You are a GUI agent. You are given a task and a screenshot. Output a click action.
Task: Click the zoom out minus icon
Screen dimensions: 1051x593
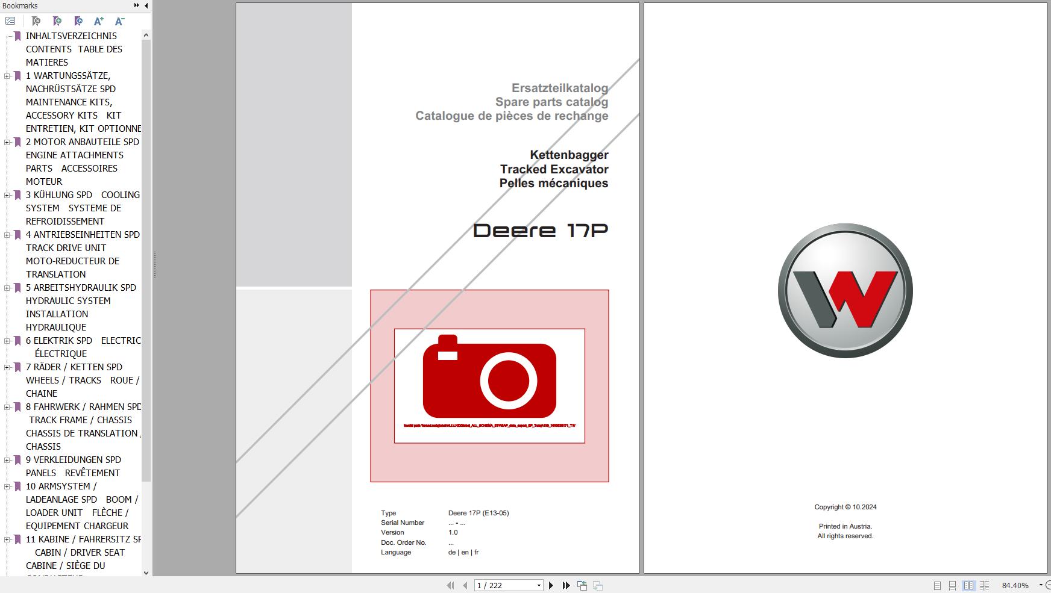point(1048,585)
